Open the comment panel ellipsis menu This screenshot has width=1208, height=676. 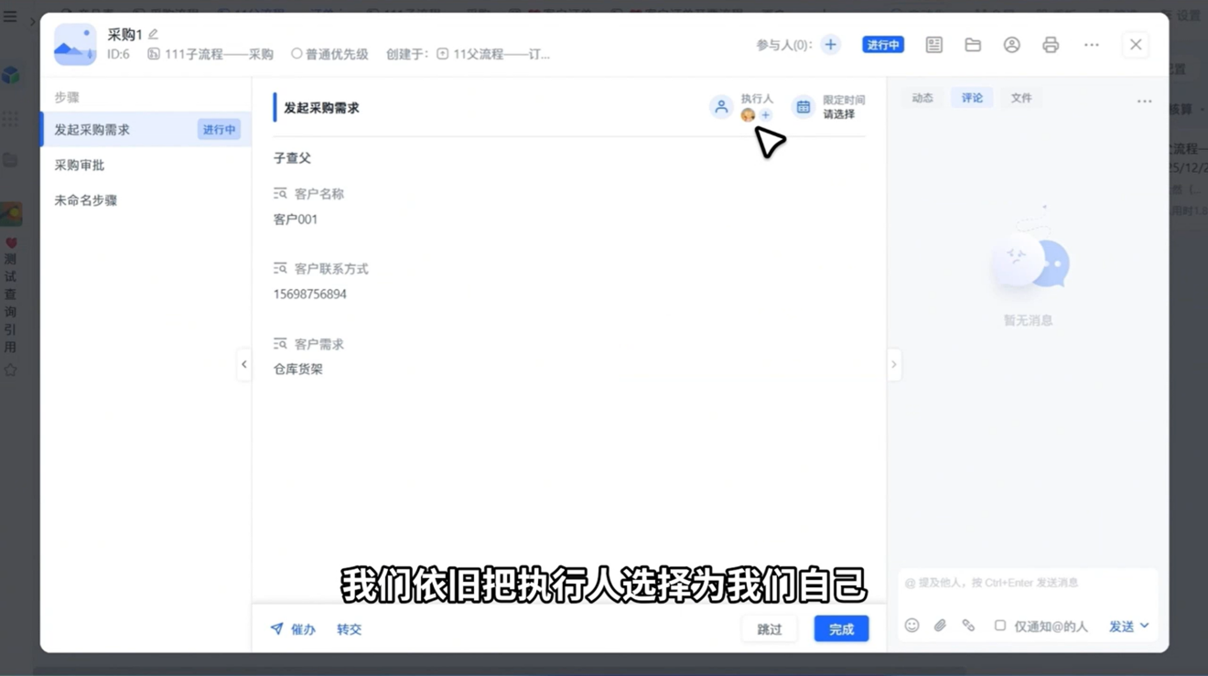tap(1144, 102)
